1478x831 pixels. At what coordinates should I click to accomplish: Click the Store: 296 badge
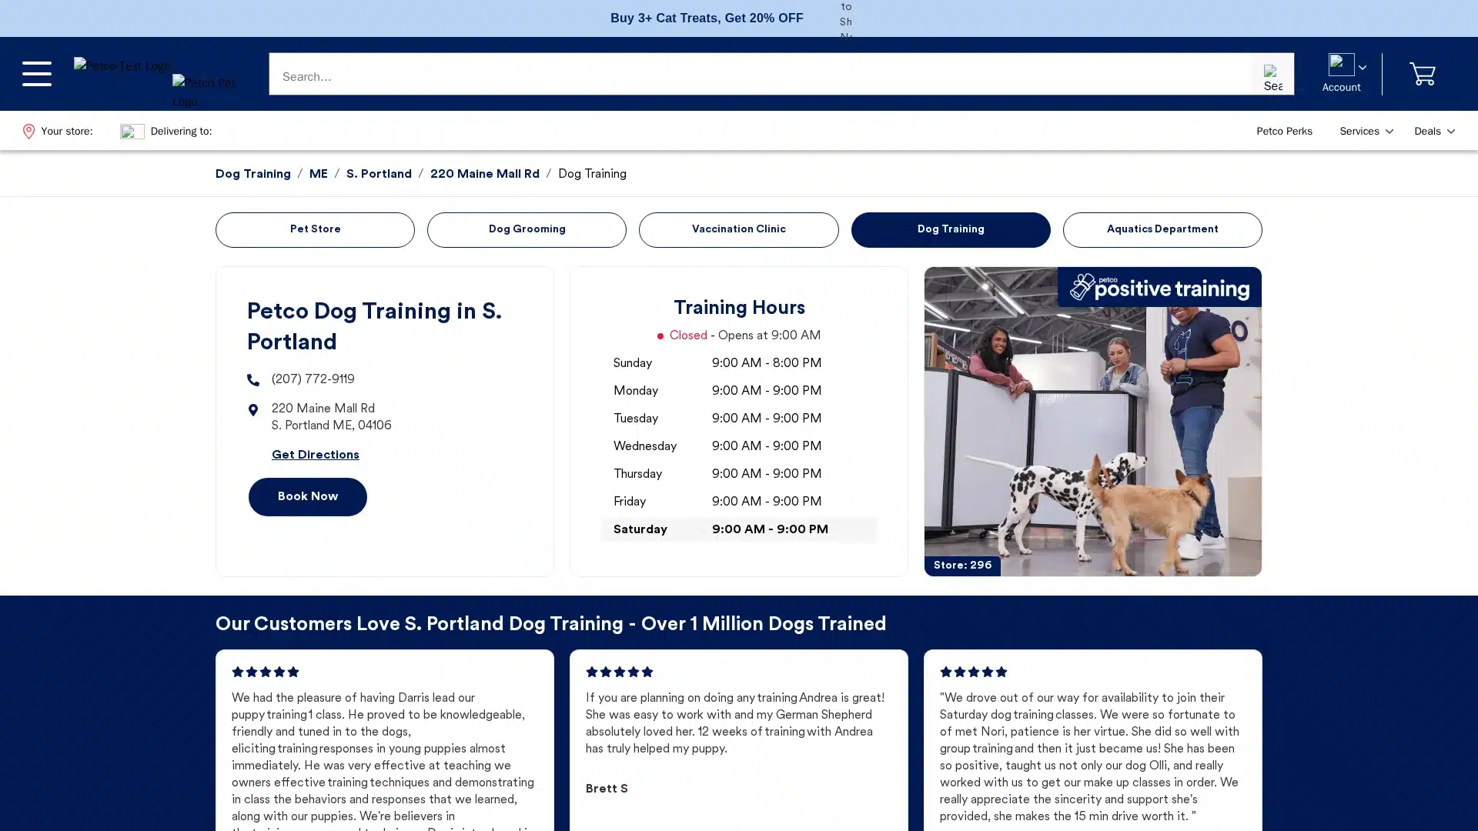962,566
